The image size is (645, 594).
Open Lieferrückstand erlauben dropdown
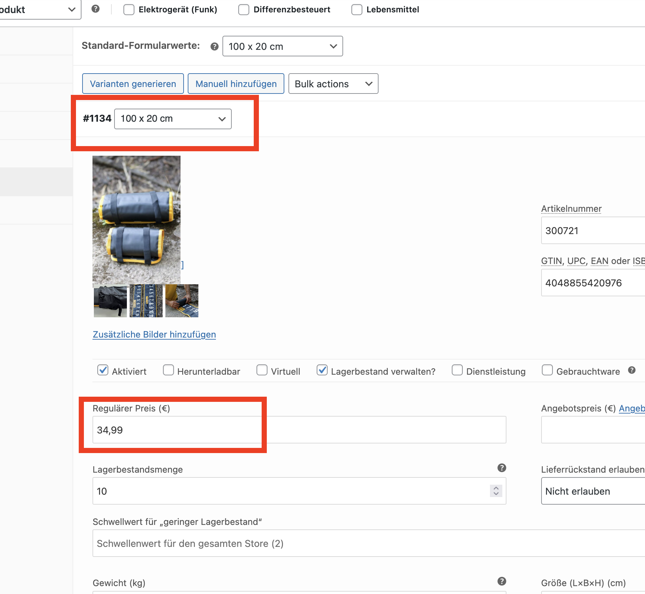pyautogui.click(x=593, y=491)
